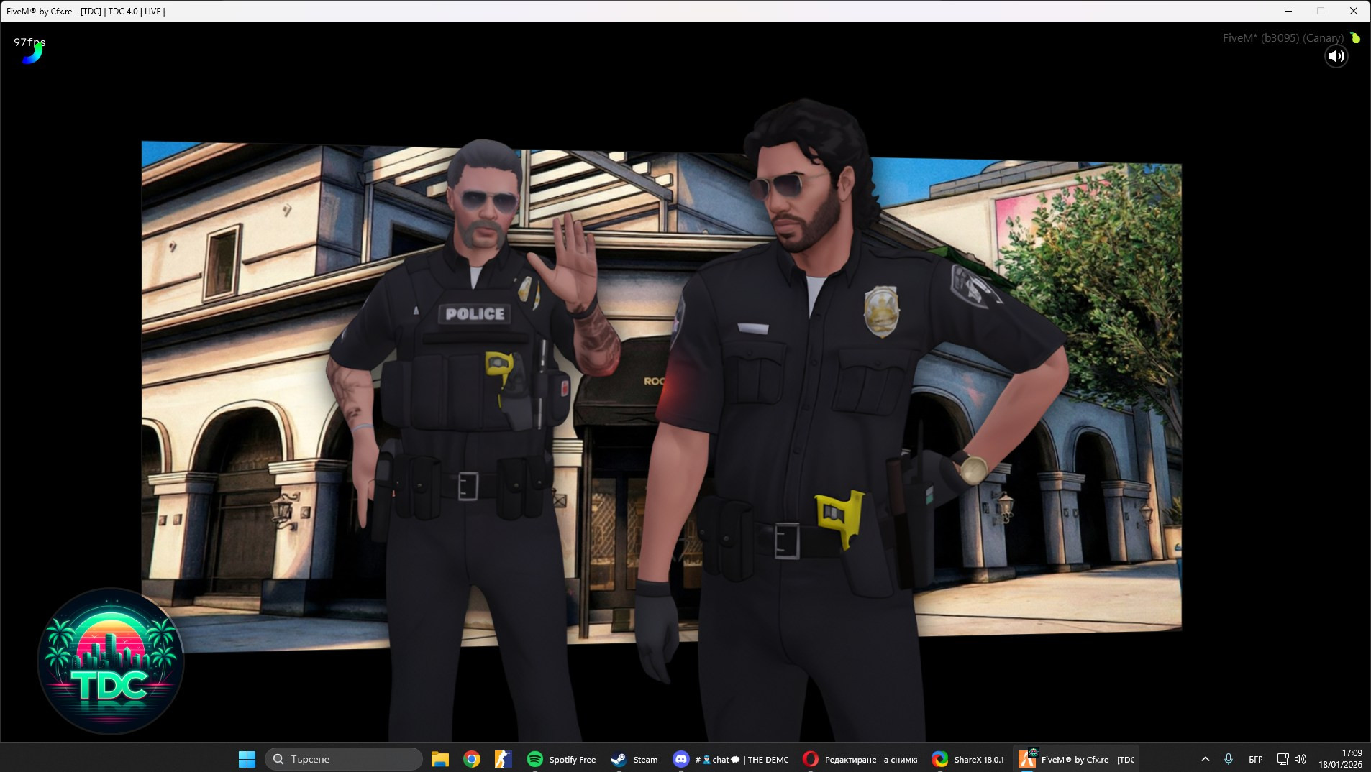
Task: Open network settings tray icon
Action: click(1283, 759)
